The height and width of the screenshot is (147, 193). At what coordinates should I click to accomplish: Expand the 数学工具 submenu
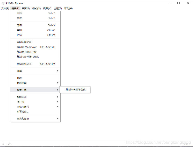tap(35, 90)
